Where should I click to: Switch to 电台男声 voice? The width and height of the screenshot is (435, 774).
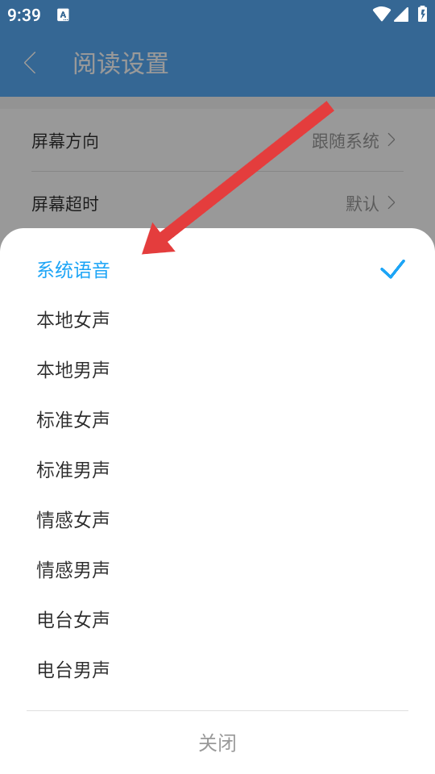pos(217,669)
